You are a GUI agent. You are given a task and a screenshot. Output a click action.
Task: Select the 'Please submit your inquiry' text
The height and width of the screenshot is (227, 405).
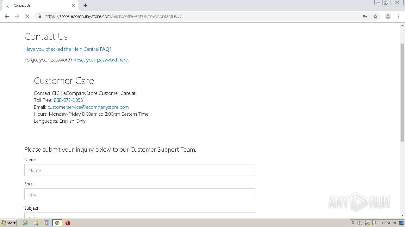(110, 150)
